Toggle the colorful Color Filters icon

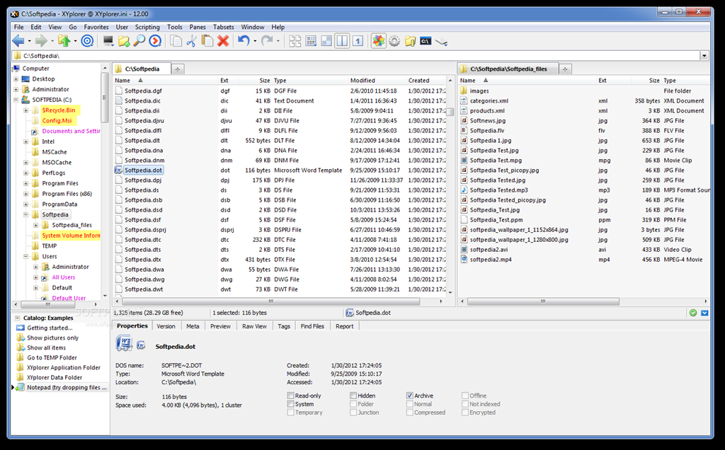click(x=378, y=41)
